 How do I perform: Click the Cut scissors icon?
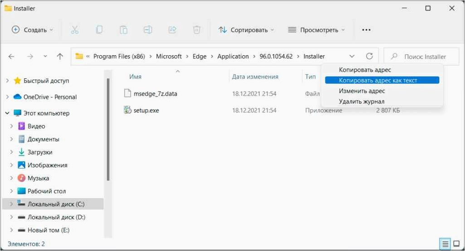click(75, 29)
